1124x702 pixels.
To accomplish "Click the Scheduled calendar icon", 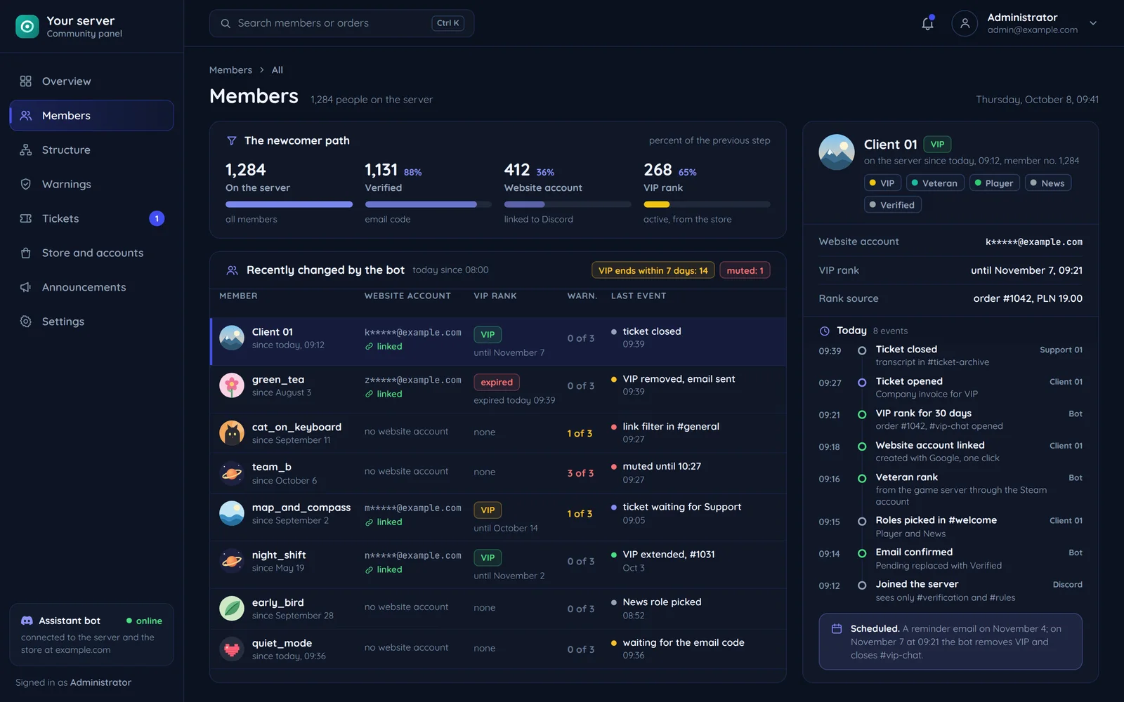I will tap(837, 629).
